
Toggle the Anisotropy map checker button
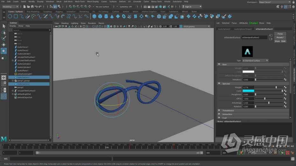tap(285, 103)
